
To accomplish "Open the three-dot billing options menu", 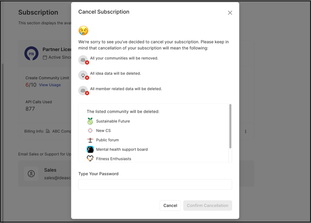I will click(x=246, y=132).
